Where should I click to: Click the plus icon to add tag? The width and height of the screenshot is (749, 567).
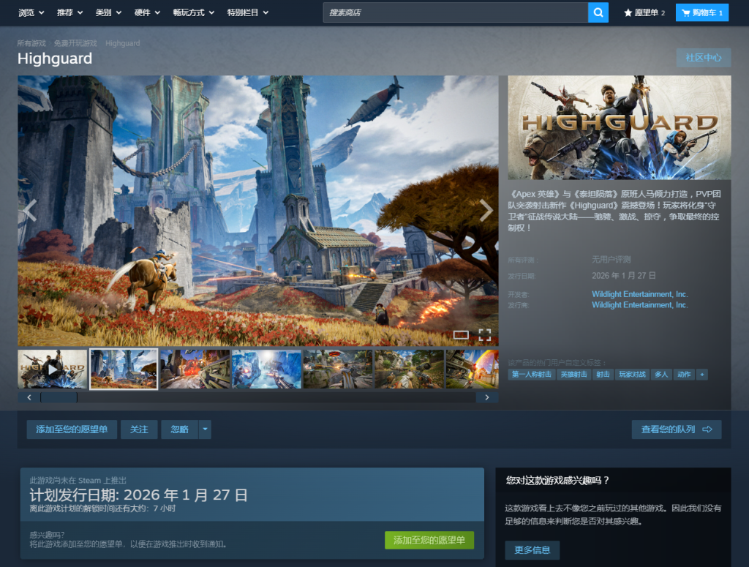[701, 374]
